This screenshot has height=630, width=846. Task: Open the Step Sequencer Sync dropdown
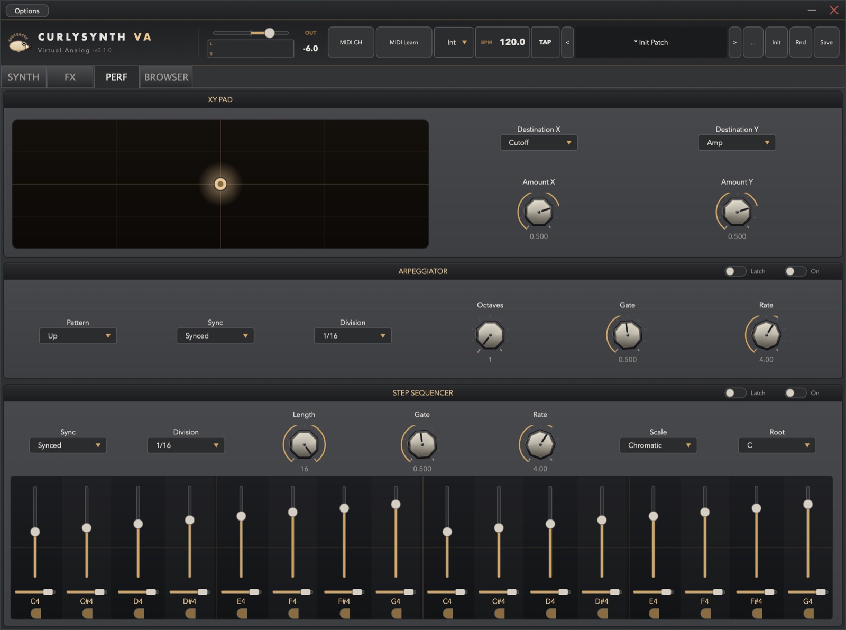pyautogui.click(x=68, y=445)
